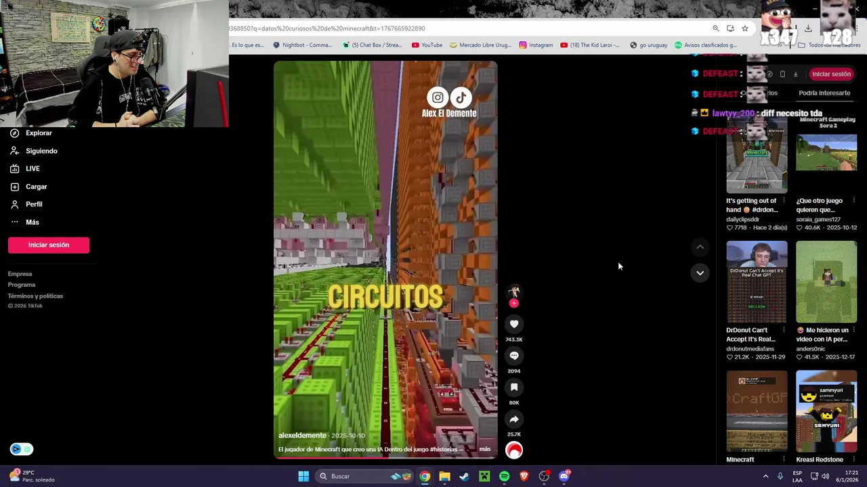867x487 pixels.
Task: Bookmark the page with the star icon
Action: (x=745, y=28)
